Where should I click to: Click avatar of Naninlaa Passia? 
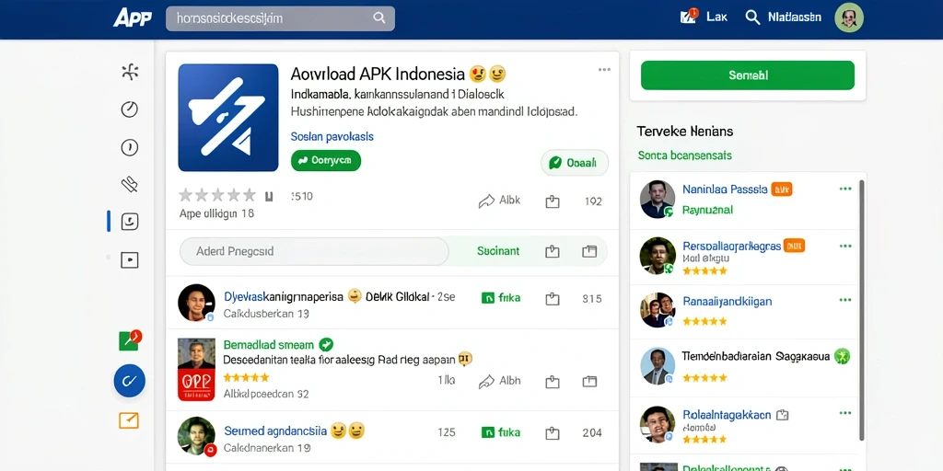click(658, 199)
